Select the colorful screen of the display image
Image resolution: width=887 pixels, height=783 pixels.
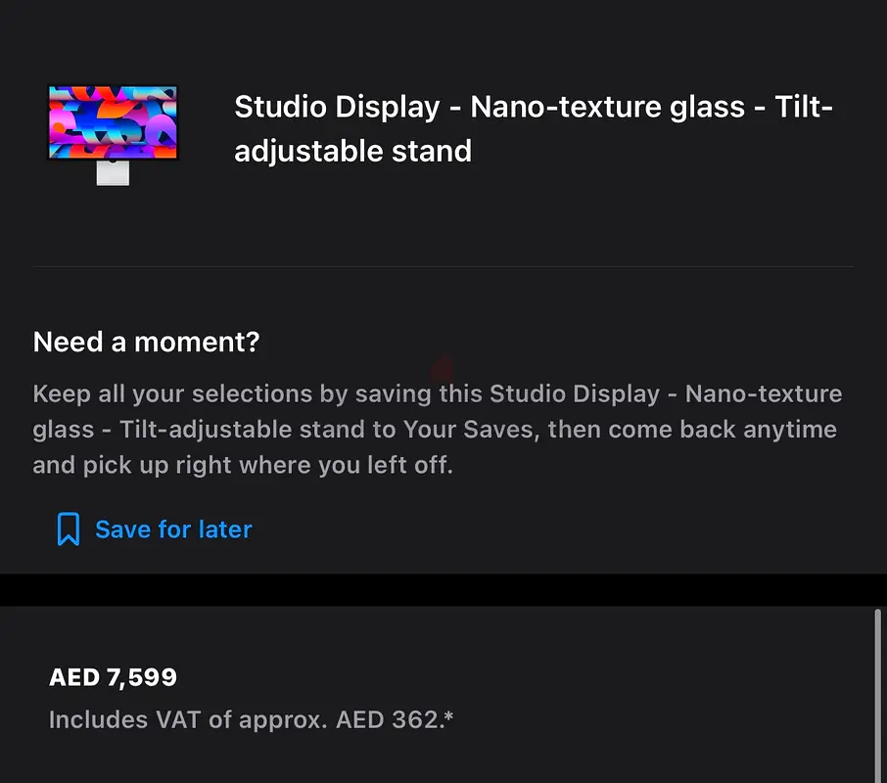point(114,122)
